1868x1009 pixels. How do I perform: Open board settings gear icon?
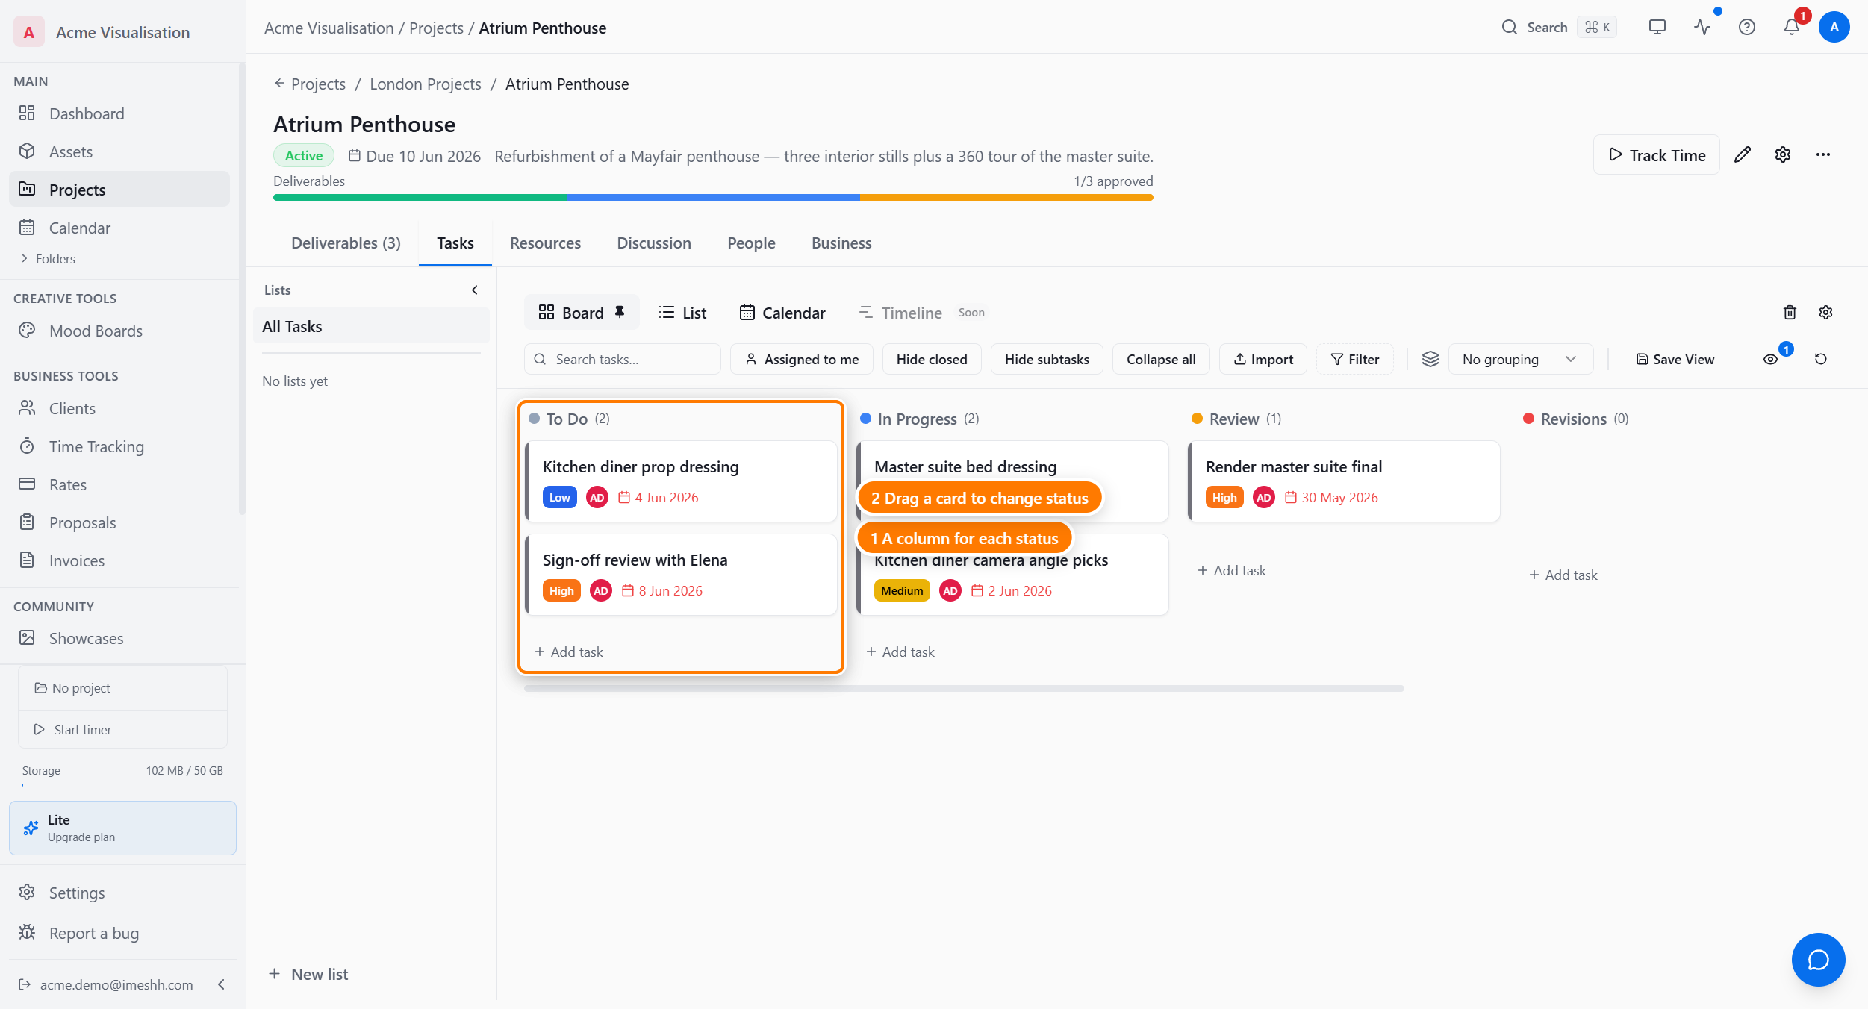click(1825, 313)
